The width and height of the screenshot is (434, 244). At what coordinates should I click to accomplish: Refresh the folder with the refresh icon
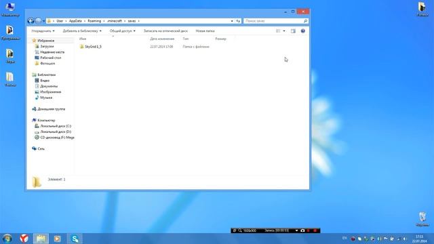pos(238,21)
